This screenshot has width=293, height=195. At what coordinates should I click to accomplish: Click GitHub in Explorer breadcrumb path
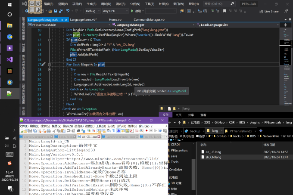[219, 122]
